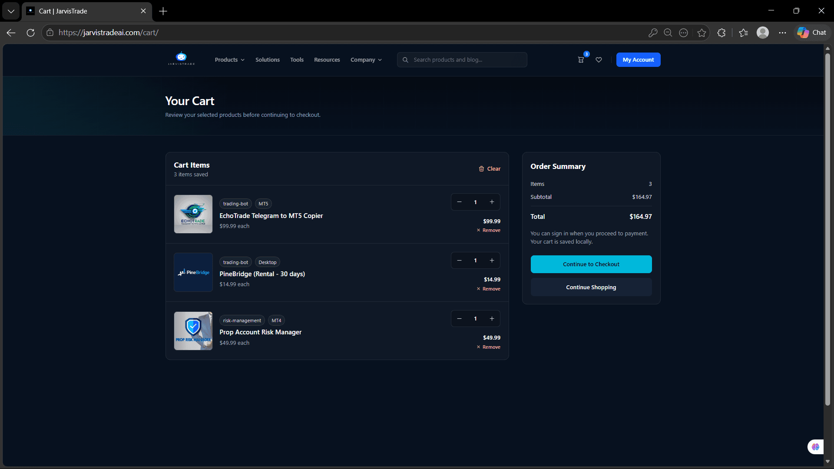Click the trading-bot tag on PineBridge
The height and width of the screenshot is (469, 834).
235,262
